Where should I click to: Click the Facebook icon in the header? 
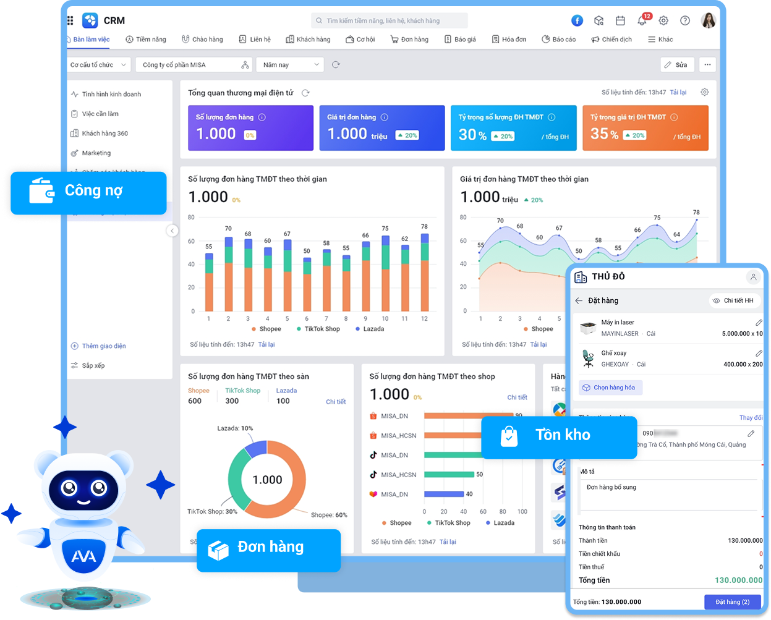(577, 20)
